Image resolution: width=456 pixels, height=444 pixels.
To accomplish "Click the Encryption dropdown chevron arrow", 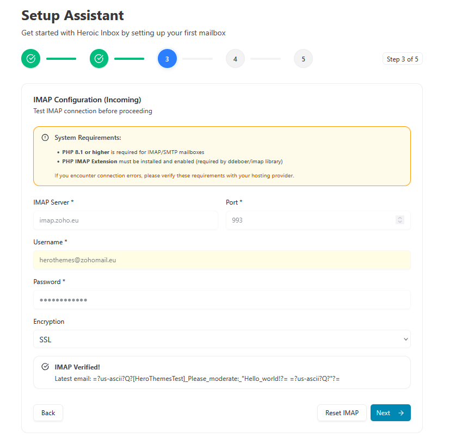I will tap(405, 340).
